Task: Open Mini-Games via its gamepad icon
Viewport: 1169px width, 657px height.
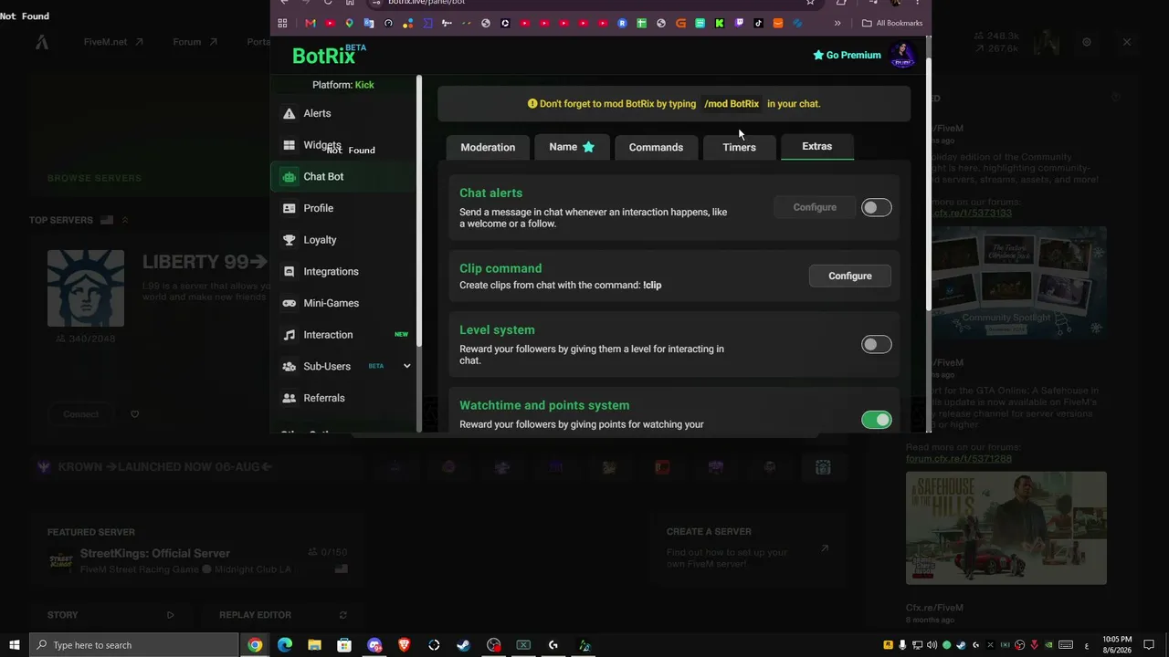Action: (290, 303)
